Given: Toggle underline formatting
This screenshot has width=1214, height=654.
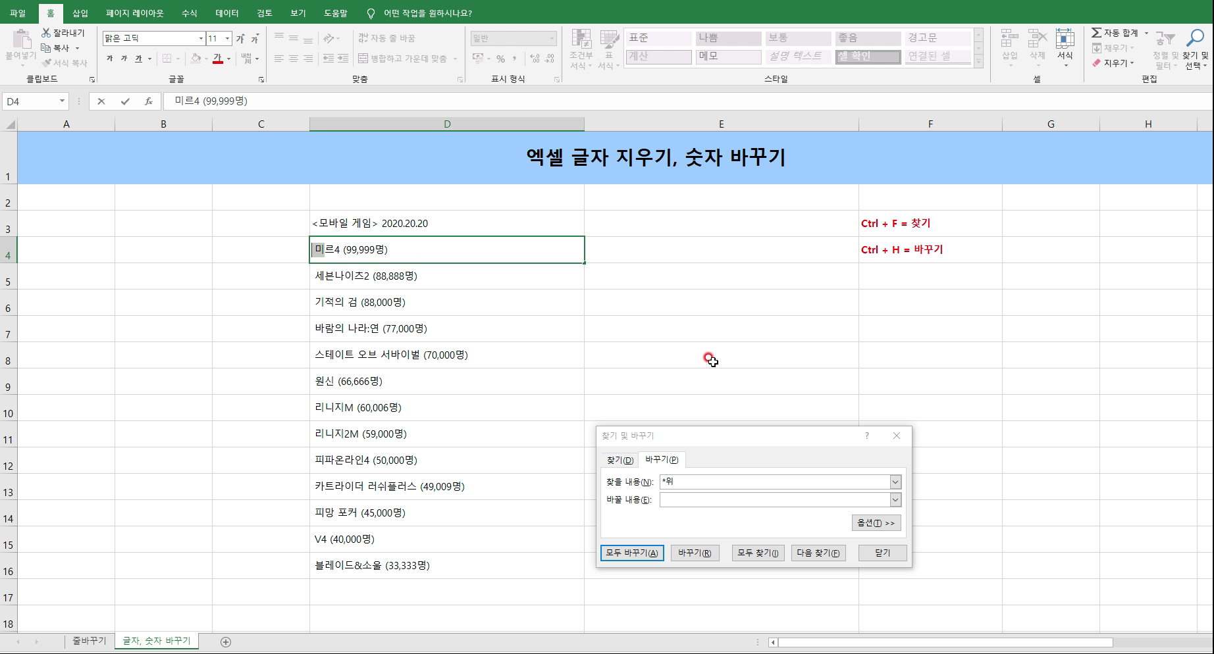Looking at the screenshot, I should tap(138, 59).
